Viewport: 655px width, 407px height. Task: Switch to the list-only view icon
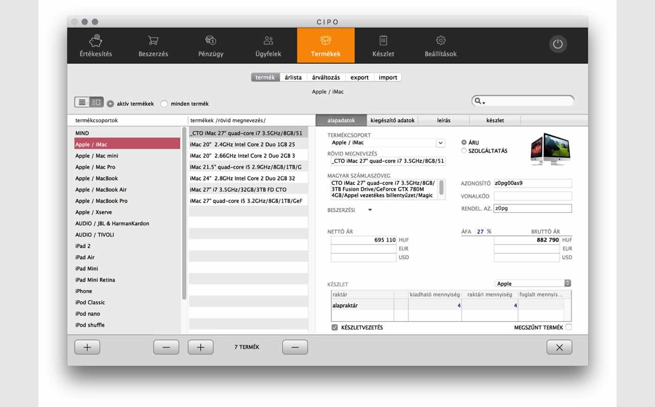point(82,102)
